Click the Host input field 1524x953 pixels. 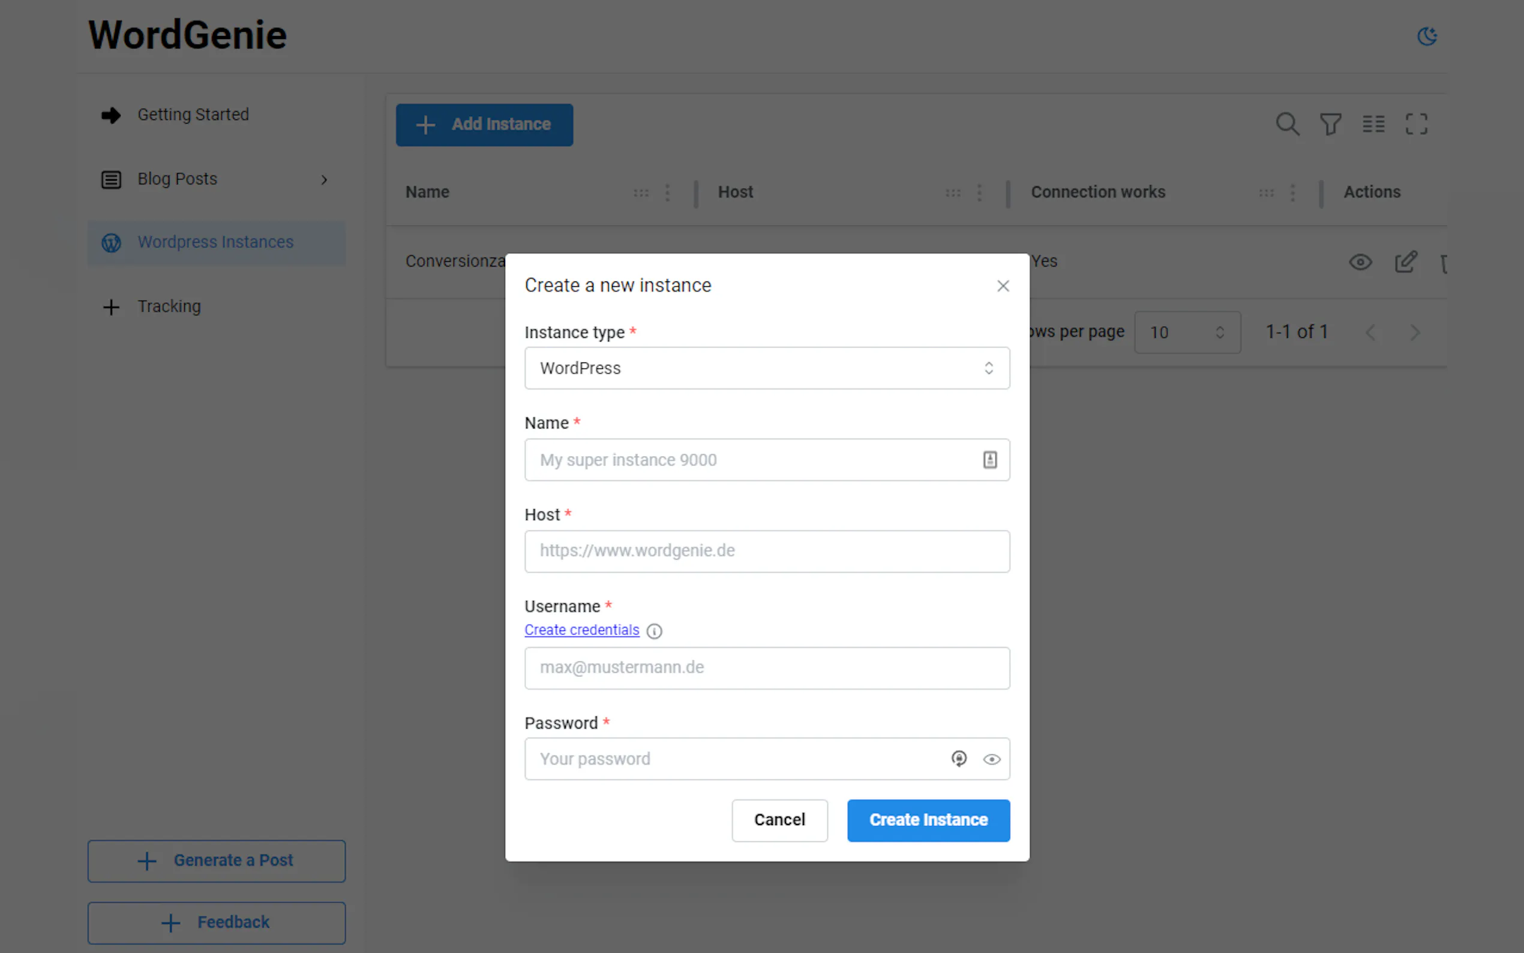[767, 552]
